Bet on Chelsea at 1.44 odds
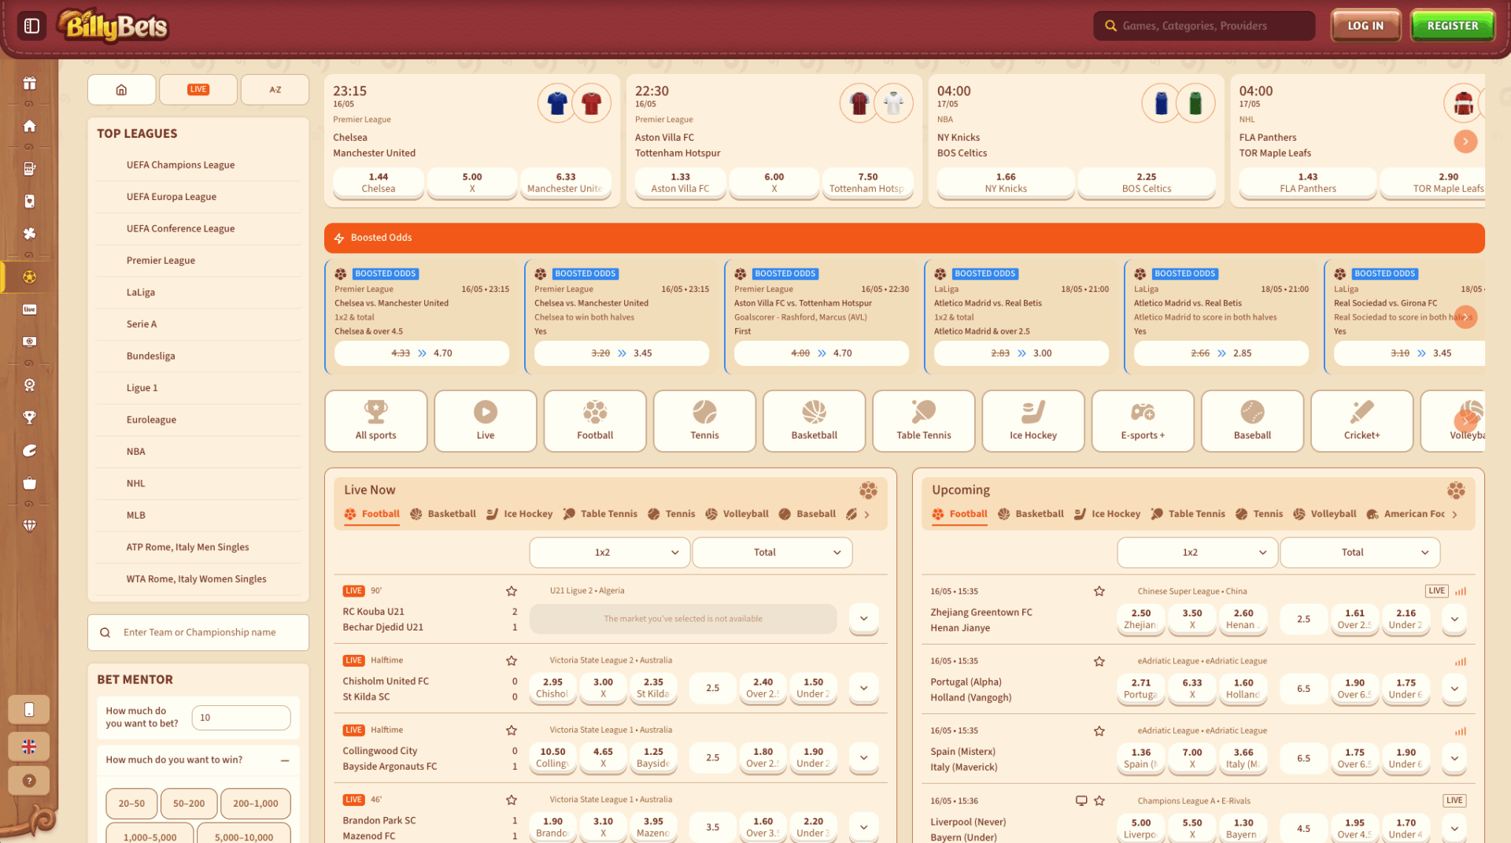The image size is (1511, 843). coord(379,183)
